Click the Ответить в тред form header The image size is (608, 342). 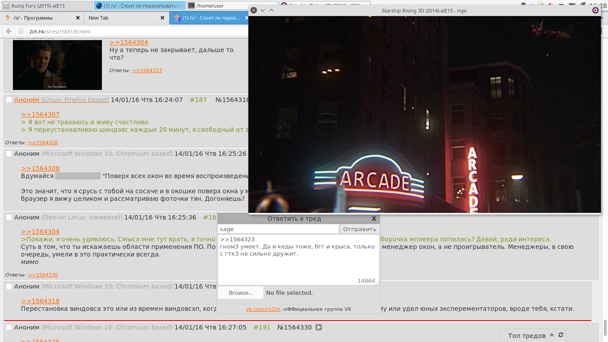[x=294, y=219]
